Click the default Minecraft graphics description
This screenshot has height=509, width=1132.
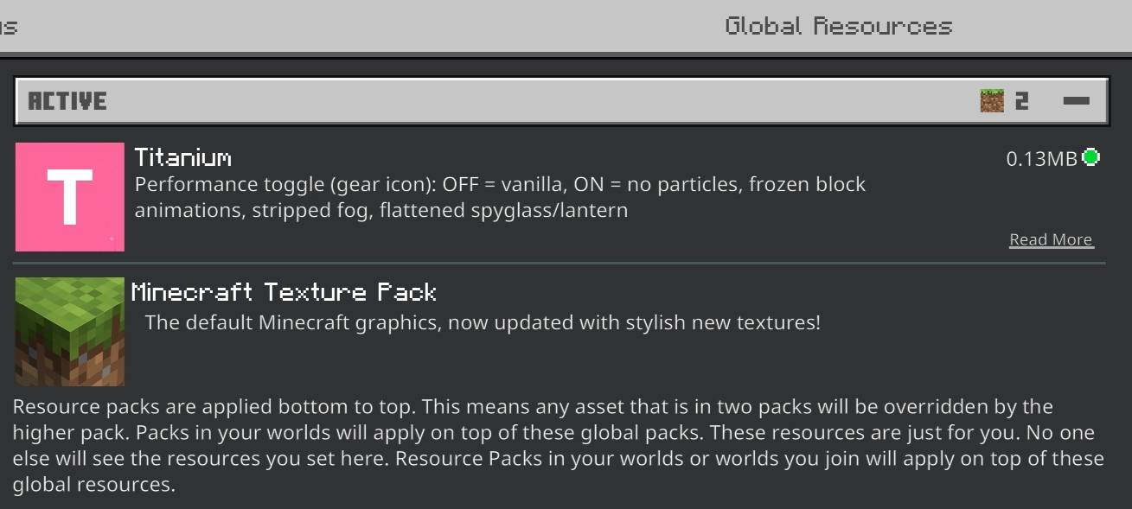[x=483, y=323]
